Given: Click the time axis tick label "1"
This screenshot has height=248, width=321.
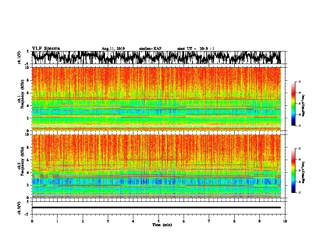Looking at the screenshot, I should (57, 221).
